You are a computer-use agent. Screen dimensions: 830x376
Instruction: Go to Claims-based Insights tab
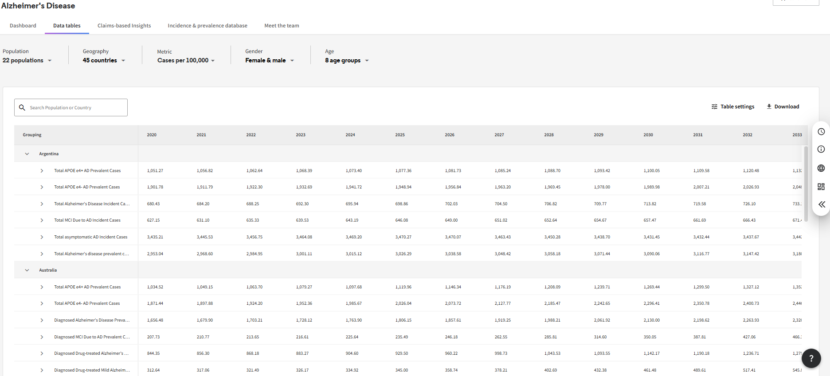click(124, 26)
